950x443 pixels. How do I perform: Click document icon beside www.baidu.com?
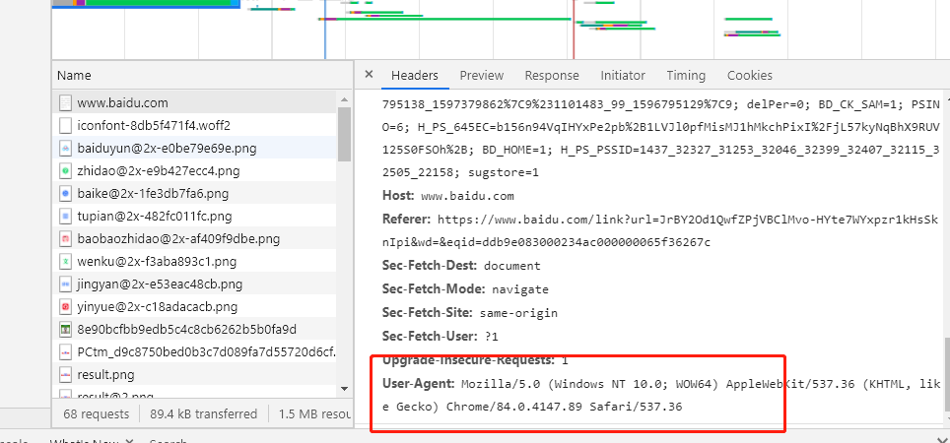(x=65, y=103)
